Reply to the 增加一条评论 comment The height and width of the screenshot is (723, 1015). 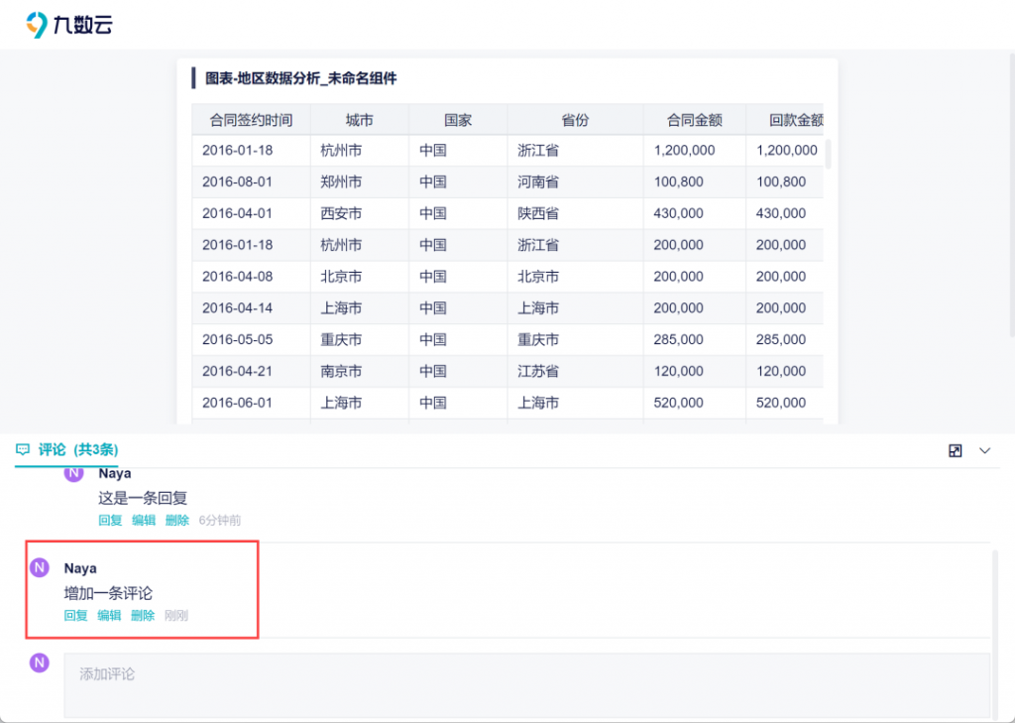tap(75, 616)
